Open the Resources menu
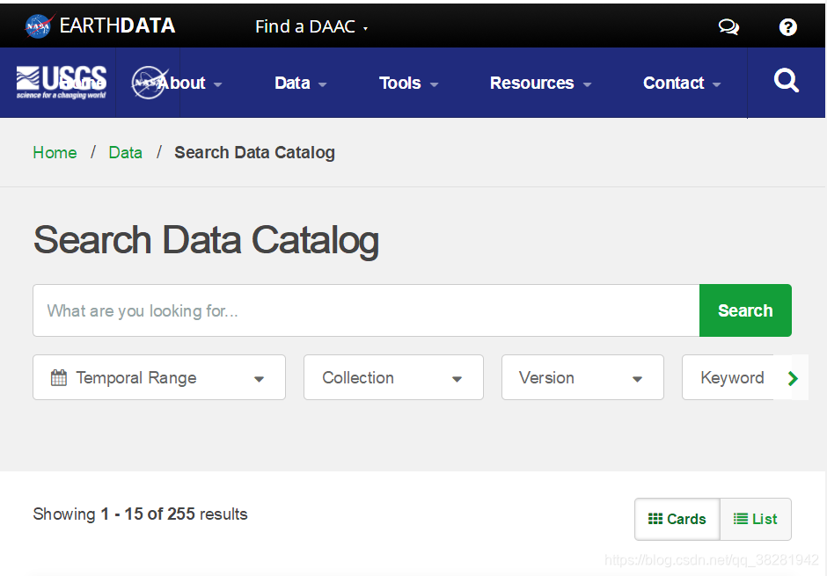 pos(540,83)
